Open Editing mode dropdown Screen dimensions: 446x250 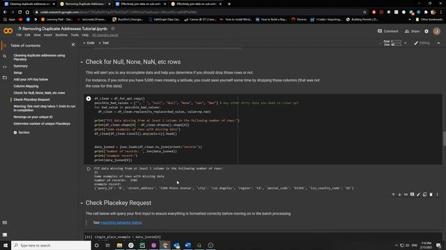coord(422,43)
